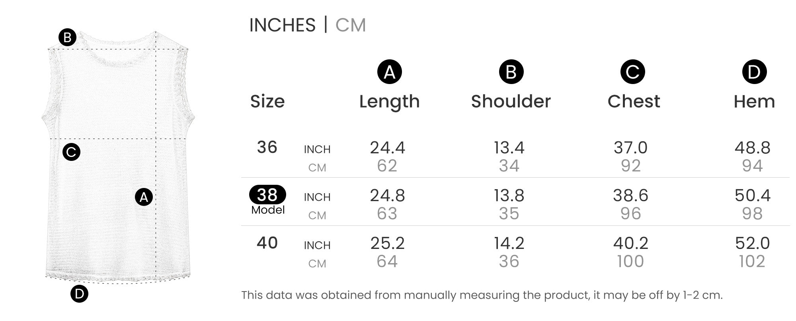Choose the size 36 row label
This screenshot has width=796, height=321.
coord(267,147)
